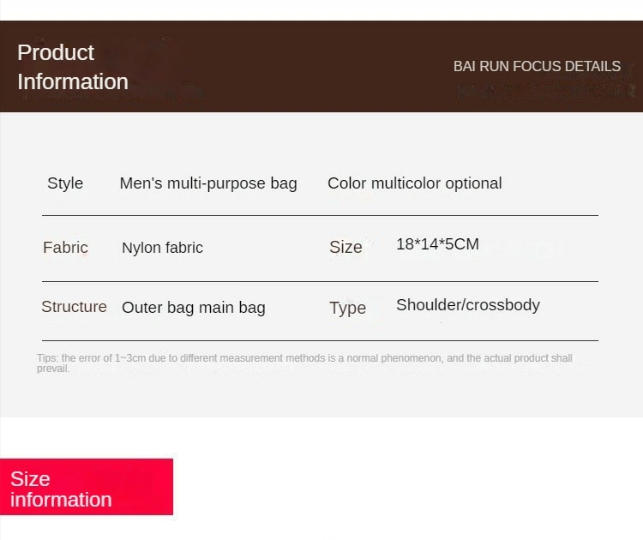The width and height of the screenshot is (643, 540).
Task: Select the Nylon fabric value
Action: coord(162,248)
